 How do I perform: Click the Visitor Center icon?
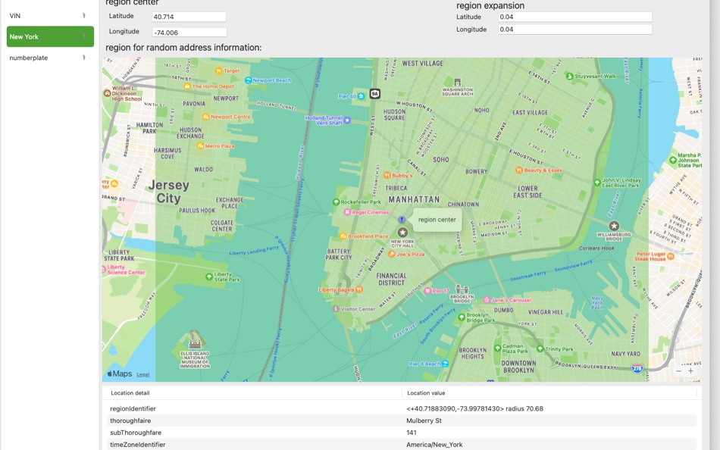[x=336, y=309]
